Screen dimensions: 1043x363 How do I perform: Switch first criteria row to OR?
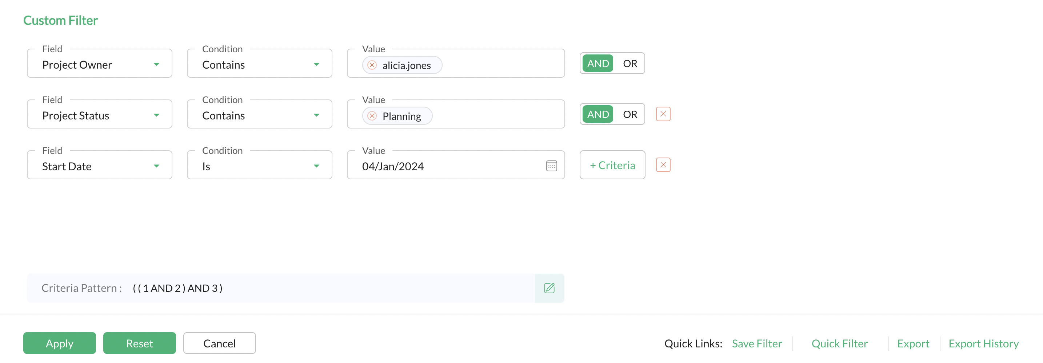pyautogui.click(x=630, y=64)
